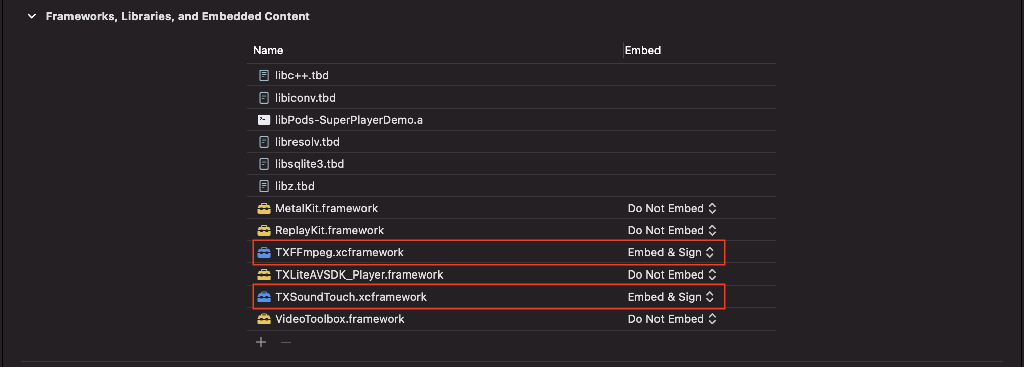Change Embed & Sign option for TXFFmpeg.xcframework

point(671,252)
